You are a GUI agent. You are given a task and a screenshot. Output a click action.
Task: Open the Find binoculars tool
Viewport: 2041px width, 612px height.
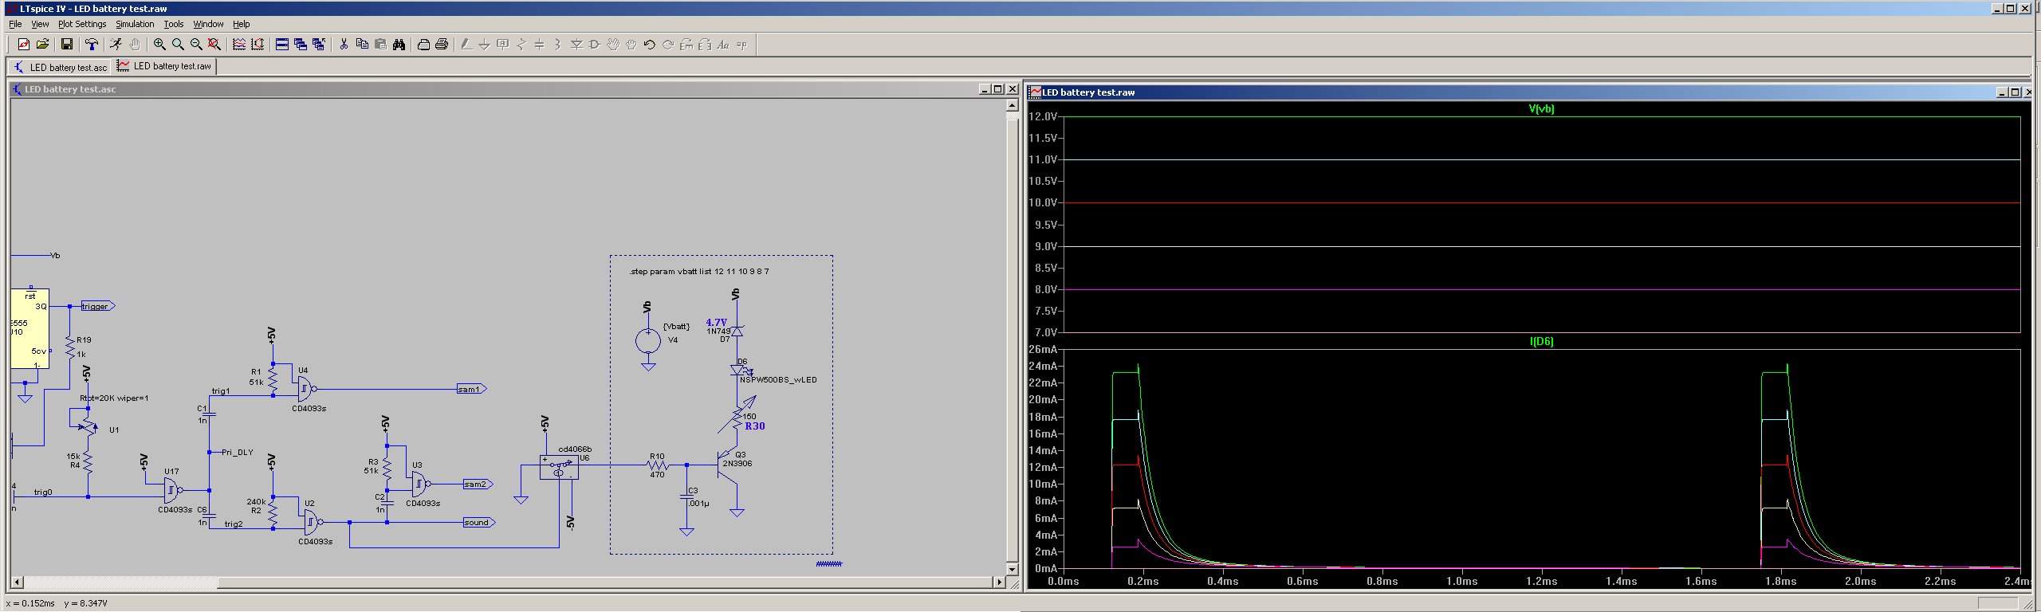pyautogui.click(x=399, y=45)
